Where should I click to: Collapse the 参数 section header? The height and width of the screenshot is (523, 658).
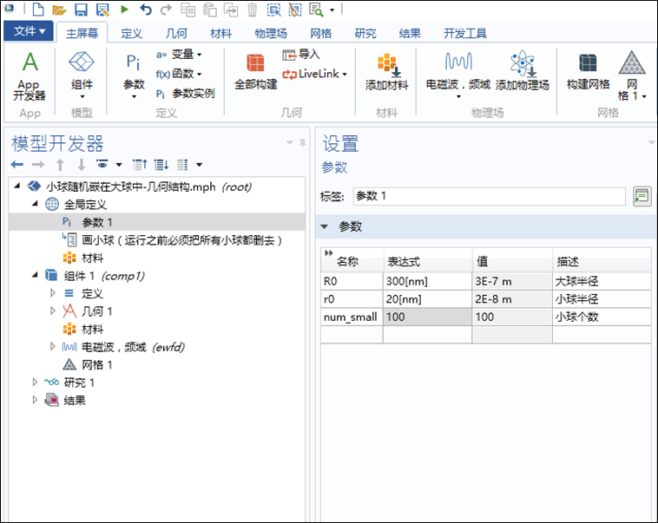[326, 227]
